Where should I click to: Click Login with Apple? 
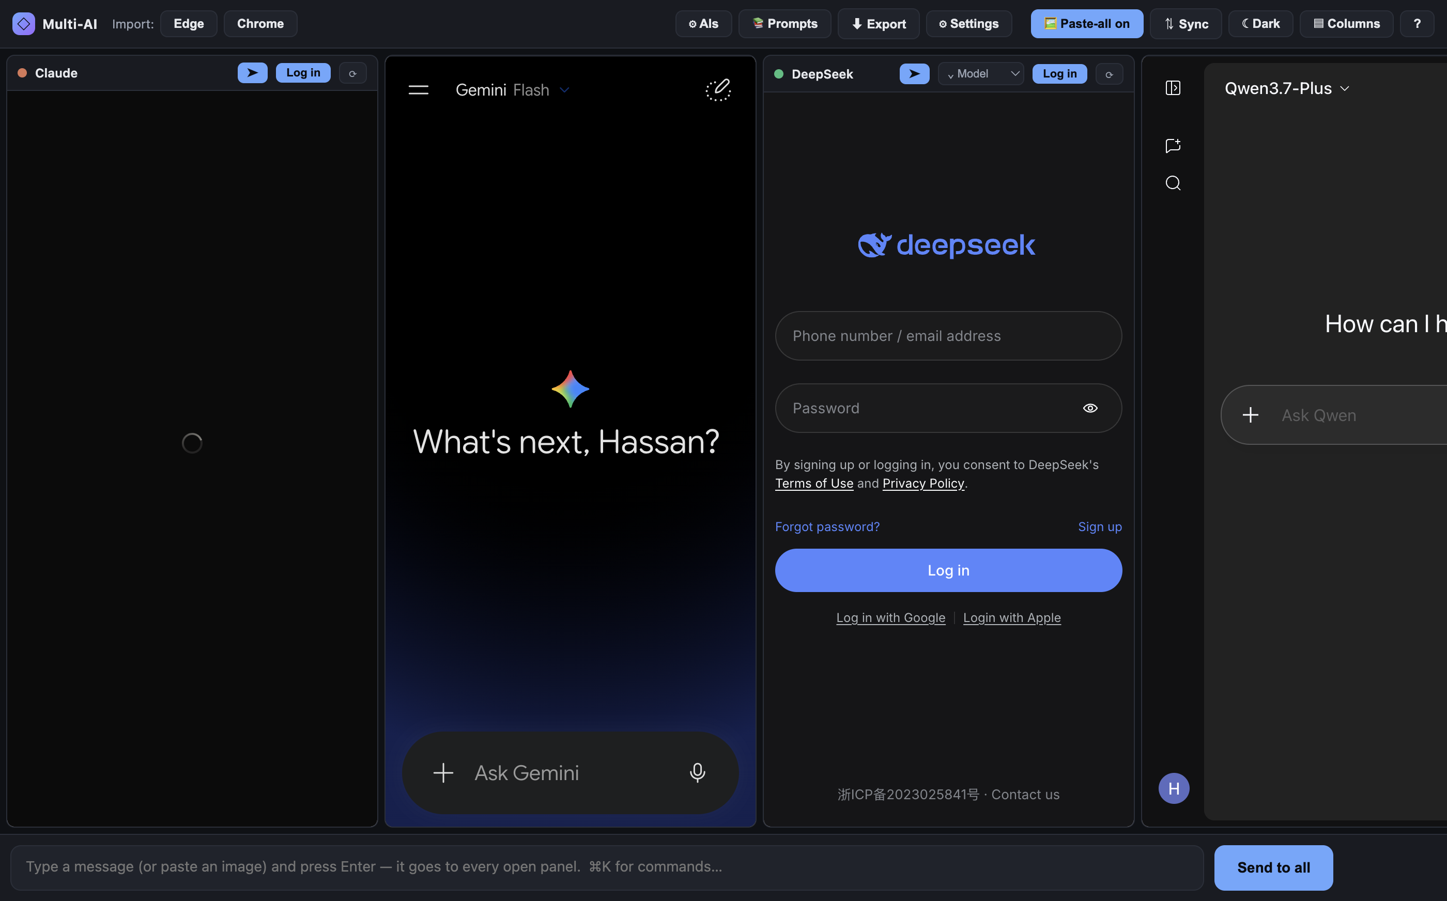pyautogui.click(x=1012, y=617)
